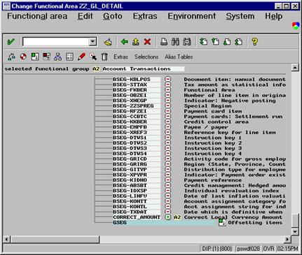Click the Generate icon in application toolbar
The image size is (302, 255).
coord(11,57)
